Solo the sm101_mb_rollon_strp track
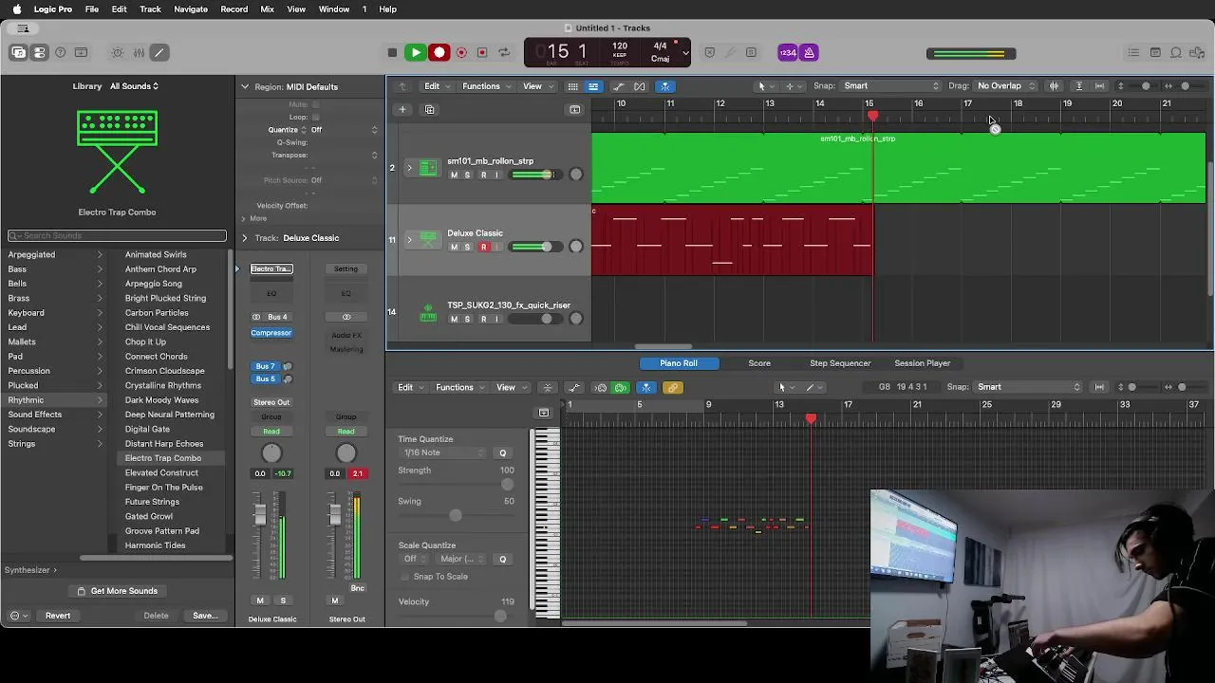The height and width of the screenshot is (683, 1215). coord(467,175)
